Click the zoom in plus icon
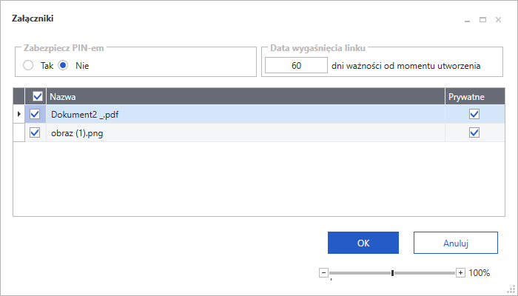Screen dimensions: 518x296 [461, 272]
